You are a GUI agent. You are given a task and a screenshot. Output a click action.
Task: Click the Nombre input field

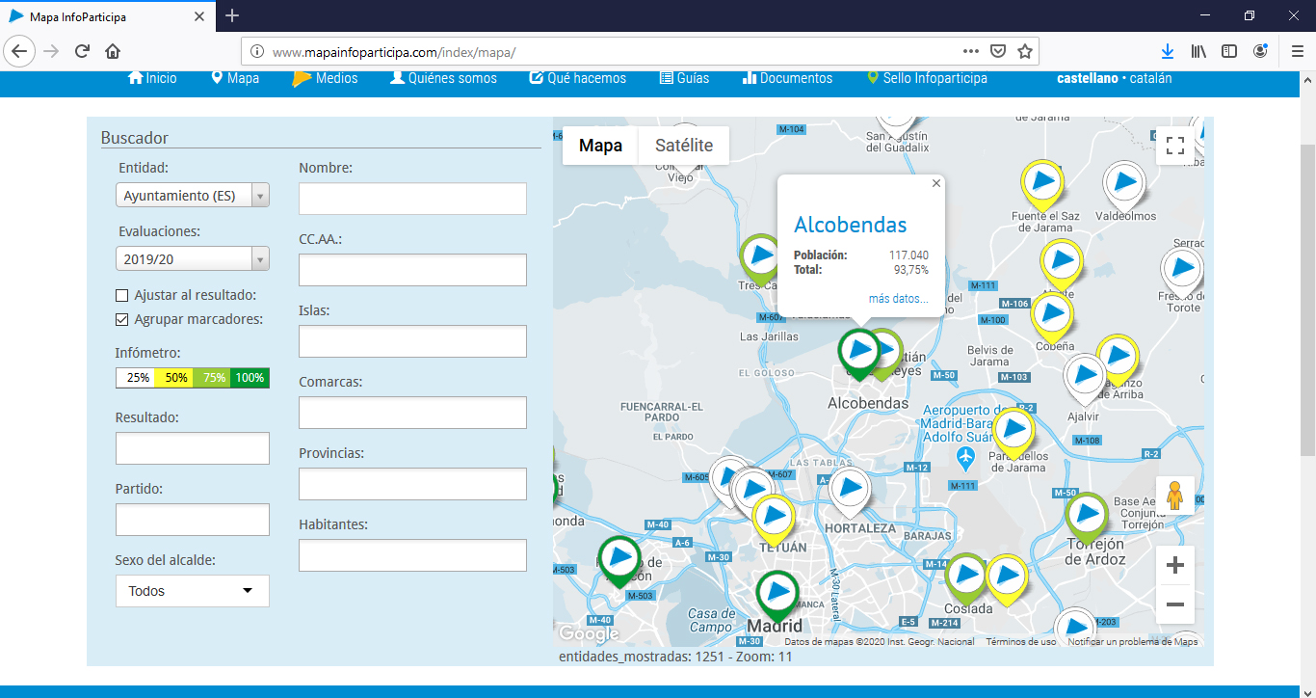(x=412, y=199)
